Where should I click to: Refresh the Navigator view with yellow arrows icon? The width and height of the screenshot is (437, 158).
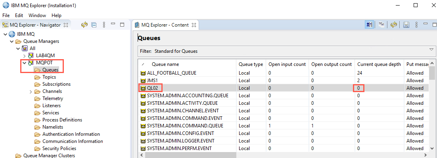(84, 25)
